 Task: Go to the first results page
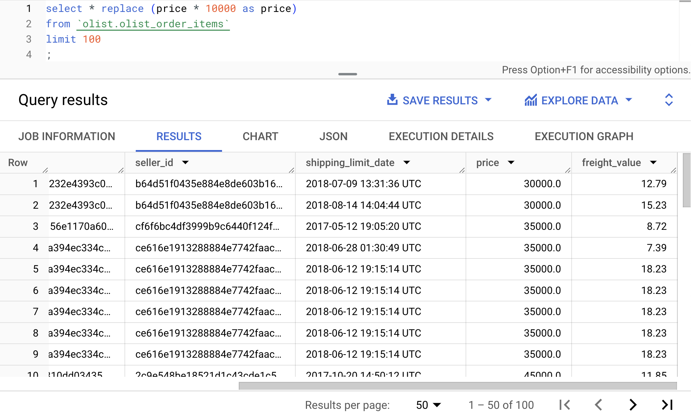pos(565,405)
